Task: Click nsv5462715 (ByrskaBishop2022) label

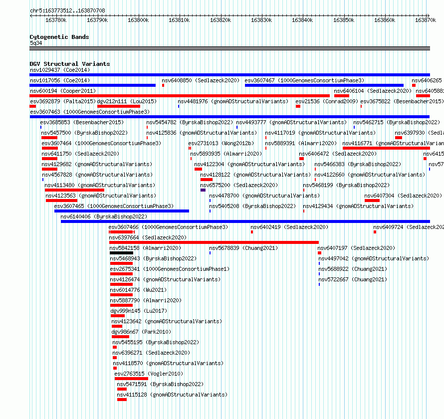Action: click(x=397, y=122)
